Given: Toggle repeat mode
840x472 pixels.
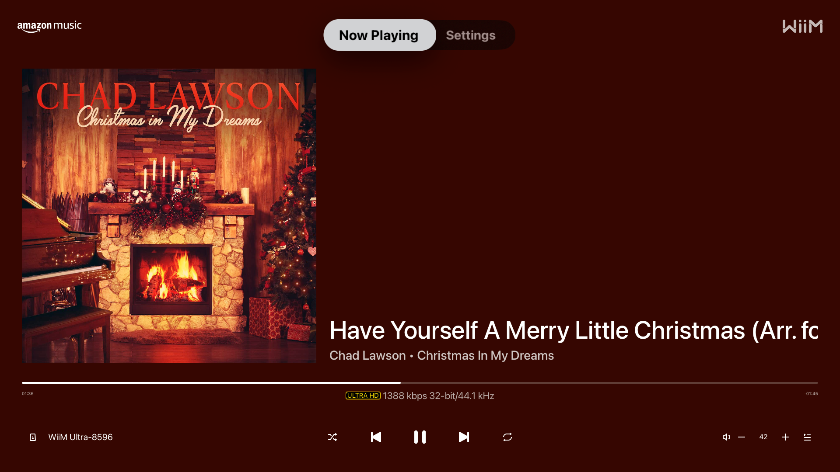Looking at the screenshot, I should (x=507, y=437).
